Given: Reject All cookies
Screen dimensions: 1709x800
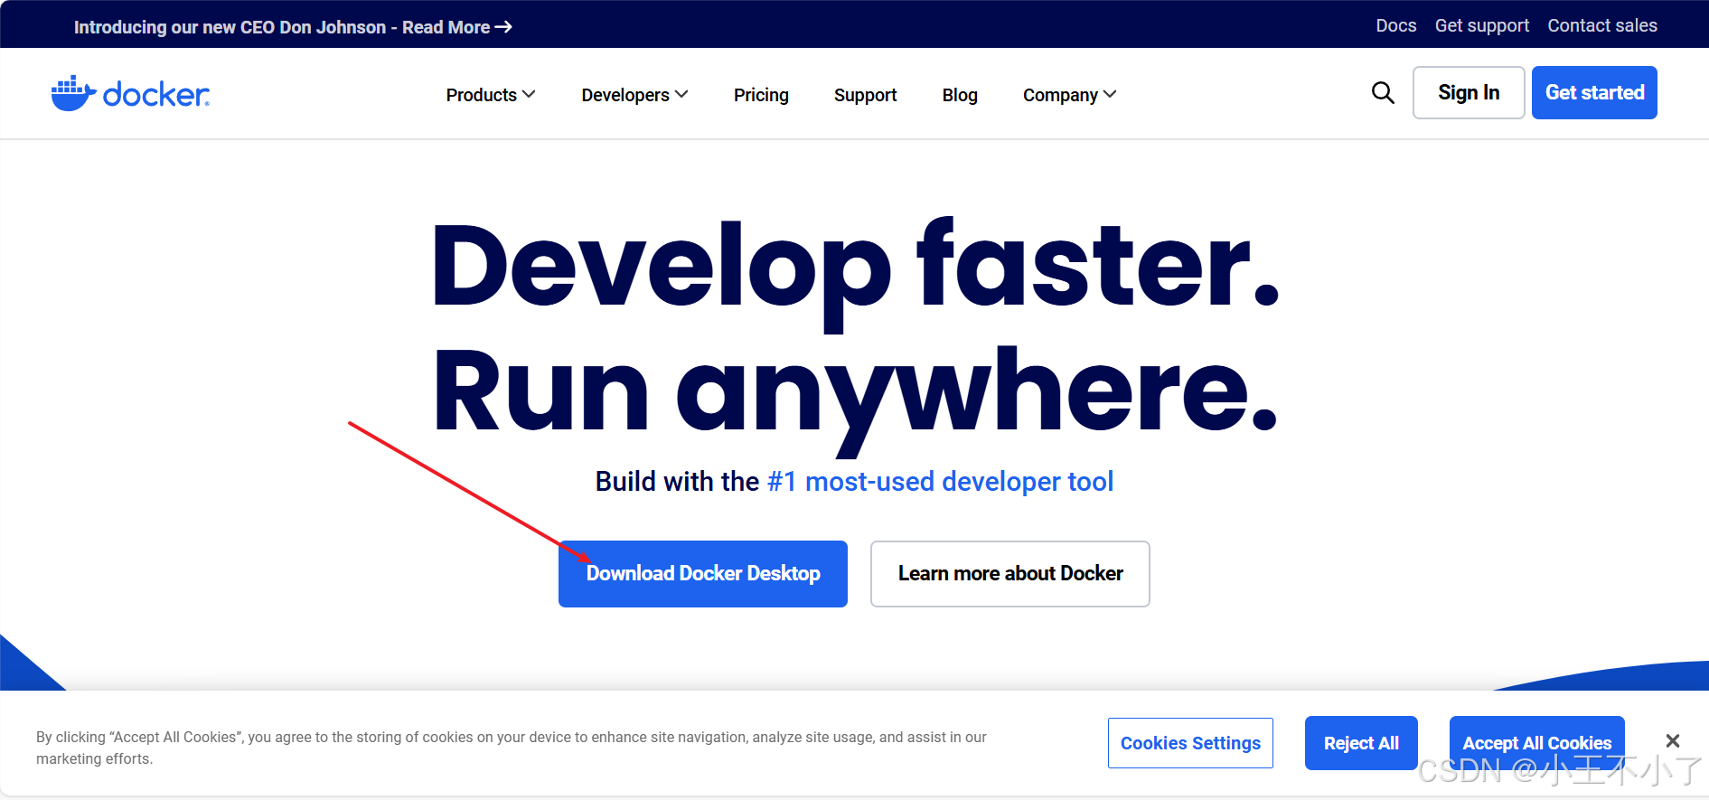Looking at the screenshot, I should [x=1361, y=743].
